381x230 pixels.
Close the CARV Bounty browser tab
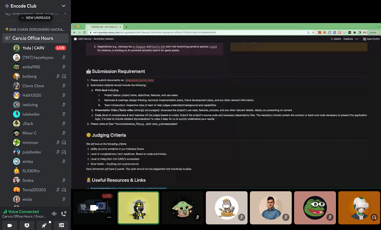121,27
